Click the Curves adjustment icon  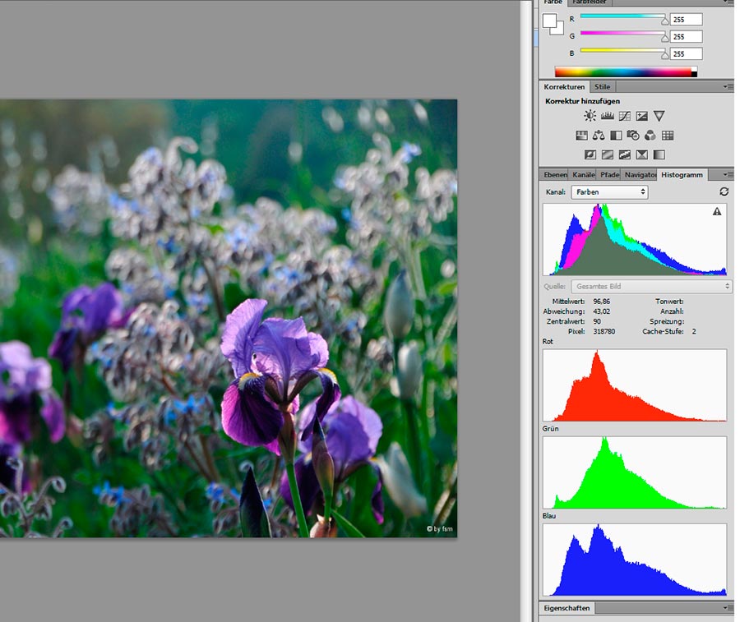[x=625, y=117]
